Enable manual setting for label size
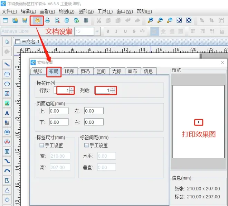 point(42,146)
